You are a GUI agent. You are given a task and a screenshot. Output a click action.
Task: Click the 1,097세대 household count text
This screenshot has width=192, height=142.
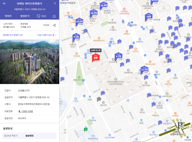coord(7,24)
